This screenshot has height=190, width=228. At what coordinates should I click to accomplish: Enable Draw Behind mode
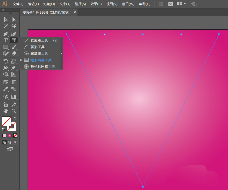click(10, 142)
